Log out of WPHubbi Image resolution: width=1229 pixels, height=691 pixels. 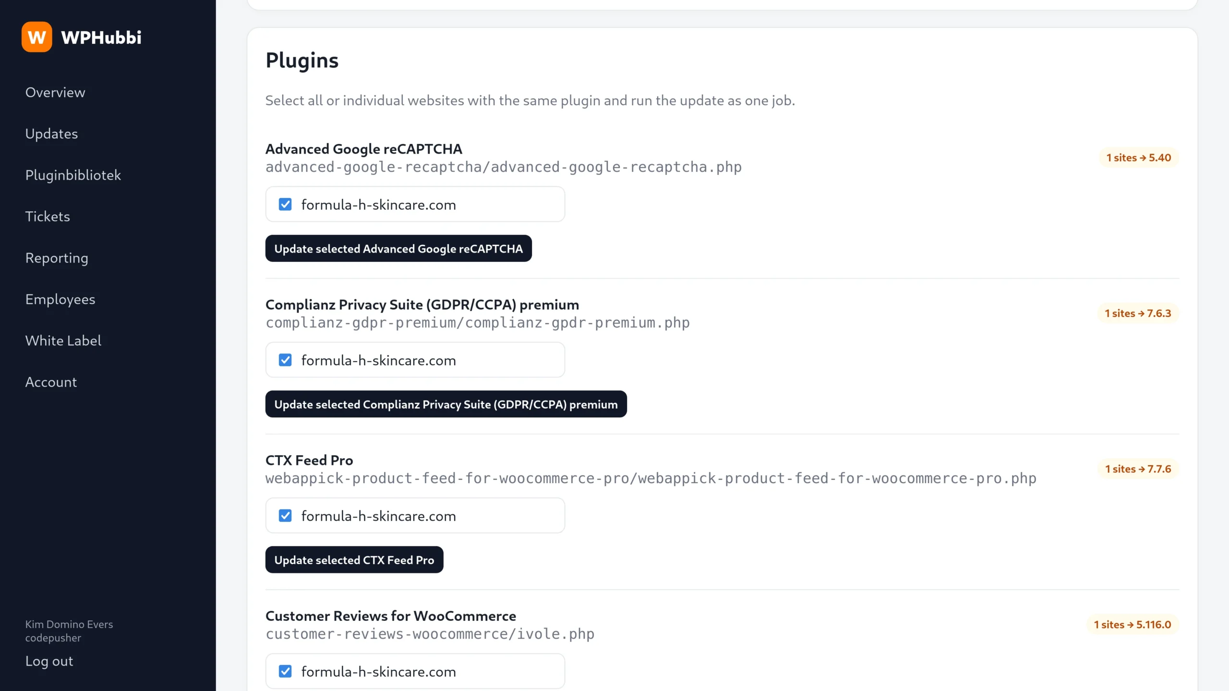coord(49,661)
